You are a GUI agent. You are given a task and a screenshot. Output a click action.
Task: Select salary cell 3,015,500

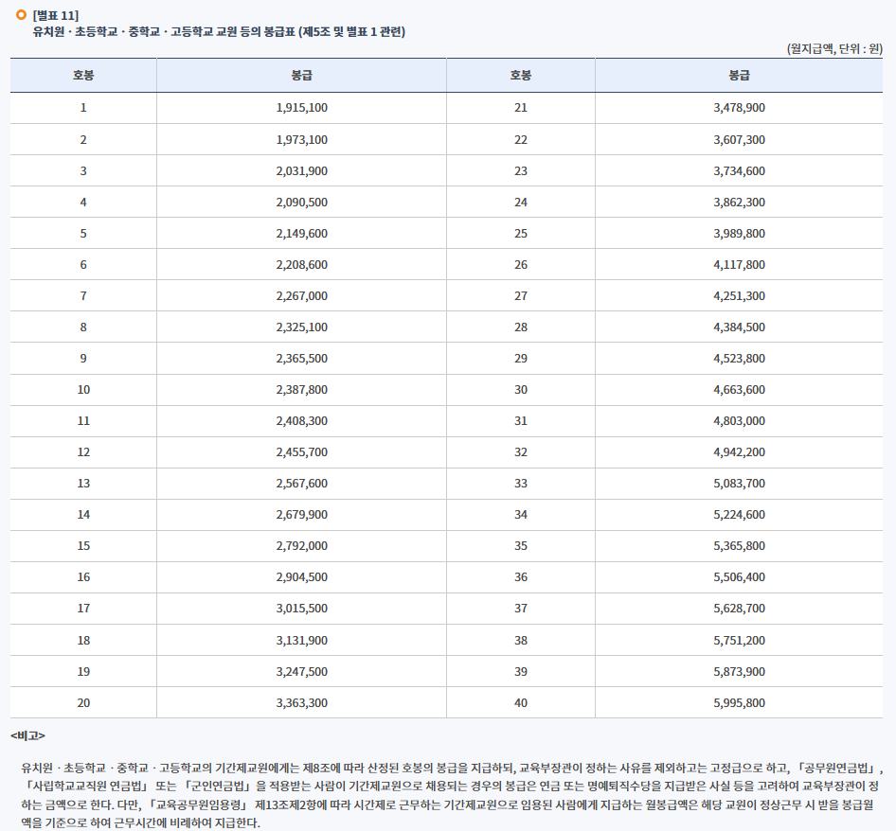pyautogui.click(x=302, y=609)
